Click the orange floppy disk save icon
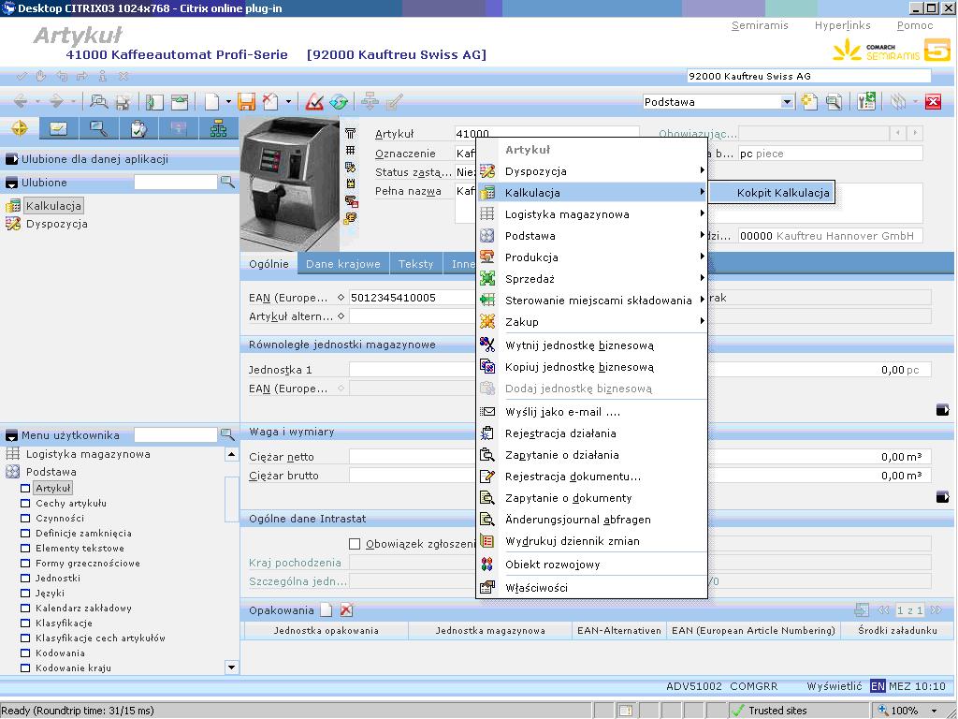958x719 pixels. coord(246,101)
